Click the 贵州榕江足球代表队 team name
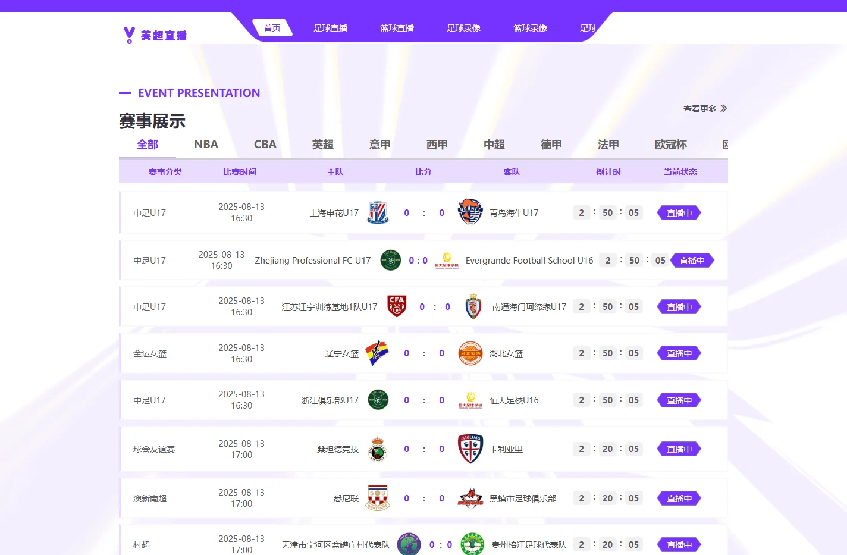 coord(529,545)
